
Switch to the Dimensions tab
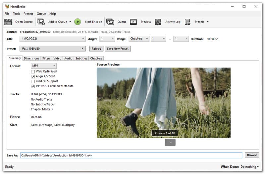[x=32, y=59]
